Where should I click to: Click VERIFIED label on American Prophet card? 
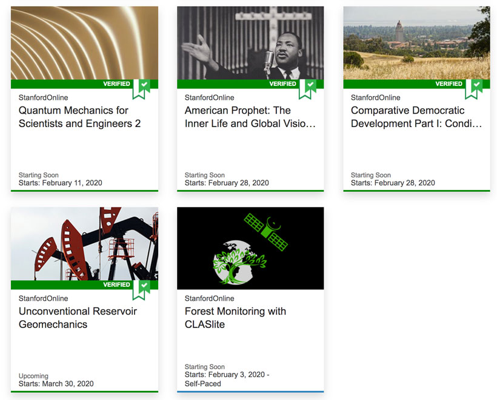pos(282,84)
